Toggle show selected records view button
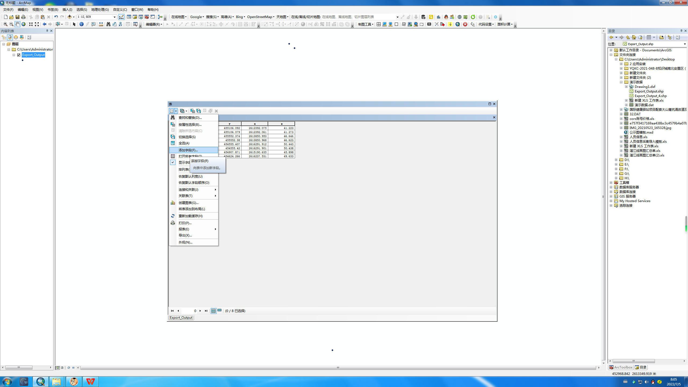 click(220, 311)
